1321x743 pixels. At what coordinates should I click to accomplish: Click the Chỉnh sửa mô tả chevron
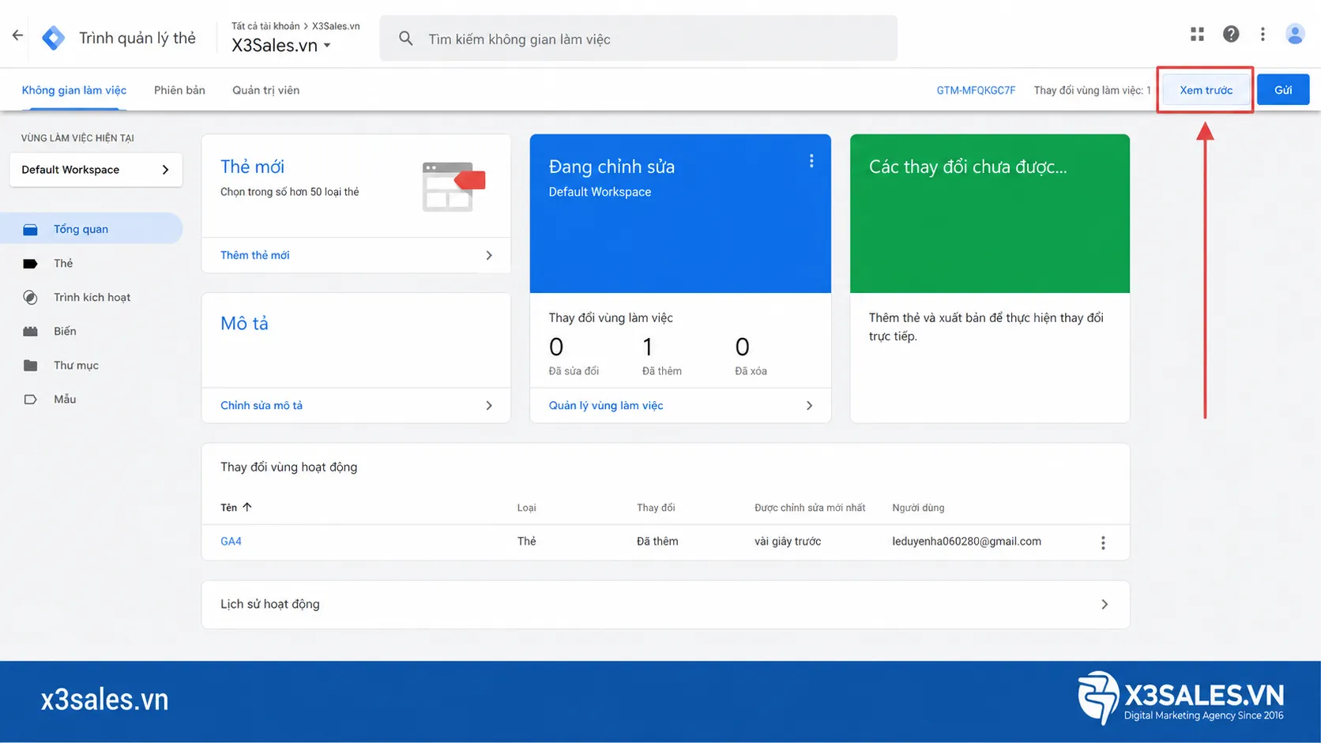[x=489, y=406]
